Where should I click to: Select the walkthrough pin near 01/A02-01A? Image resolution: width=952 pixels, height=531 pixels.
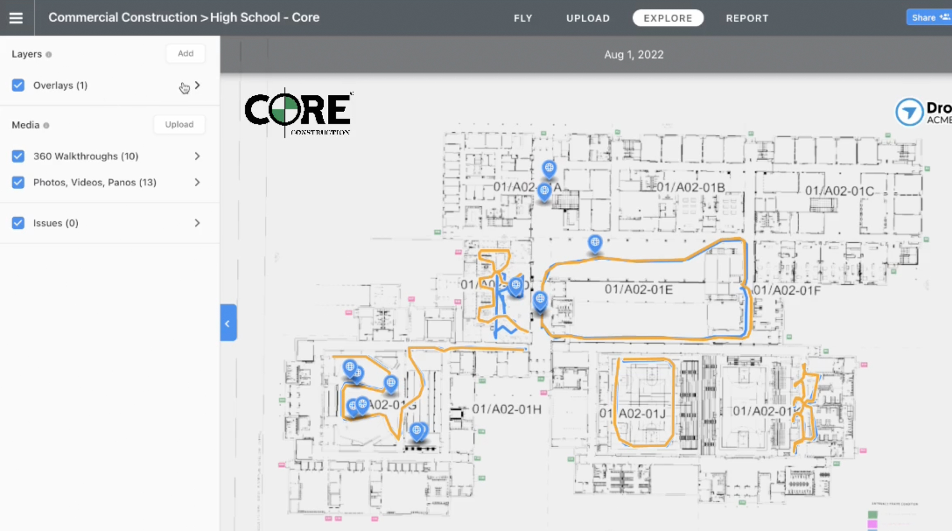point(544,190)
